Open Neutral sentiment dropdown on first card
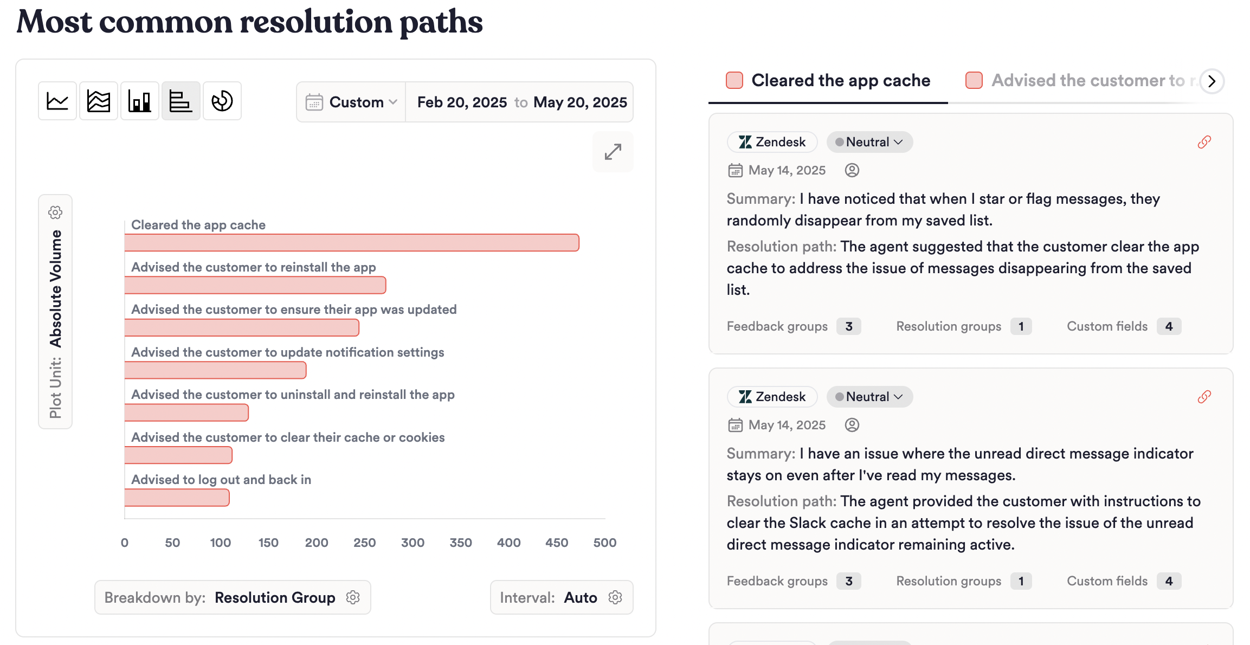This screenshot has width=1250, height=645. (869, 142)
